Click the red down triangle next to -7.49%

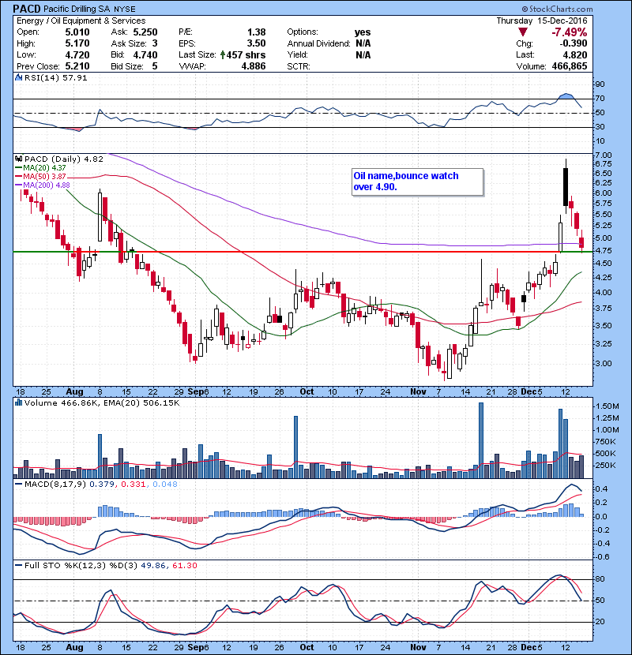point(522,32)
